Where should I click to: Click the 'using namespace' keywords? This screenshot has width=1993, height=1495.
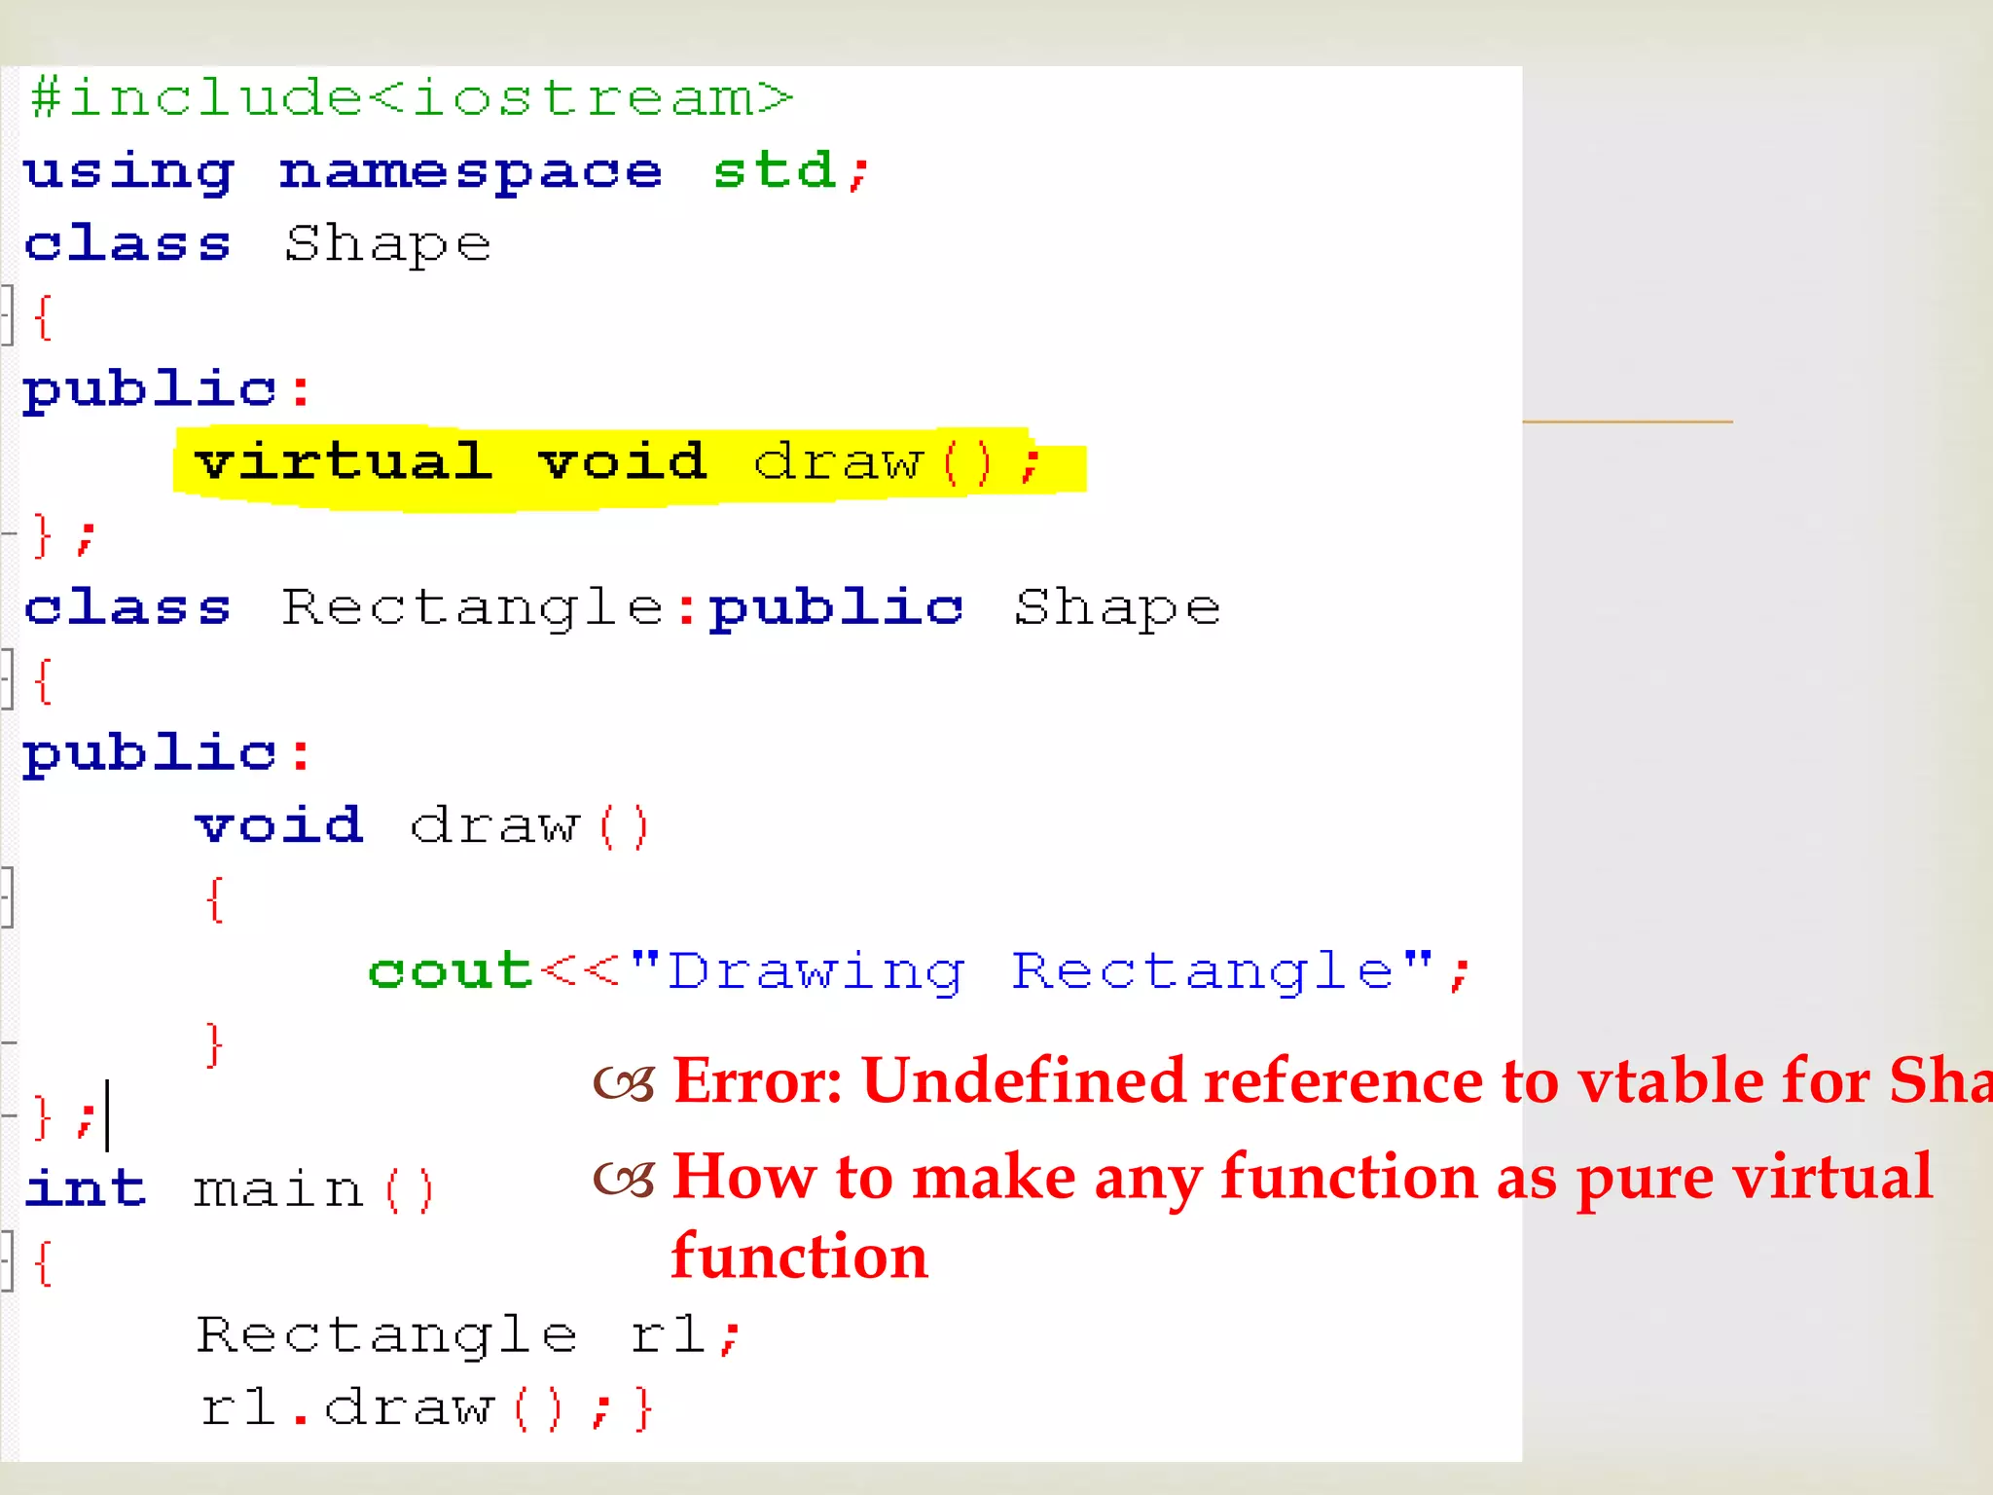pos(343,171)
